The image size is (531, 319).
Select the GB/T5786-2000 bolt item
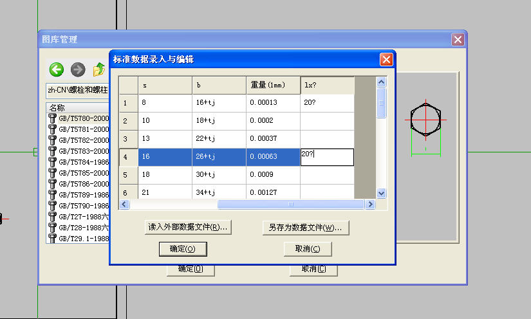[79, 184]
